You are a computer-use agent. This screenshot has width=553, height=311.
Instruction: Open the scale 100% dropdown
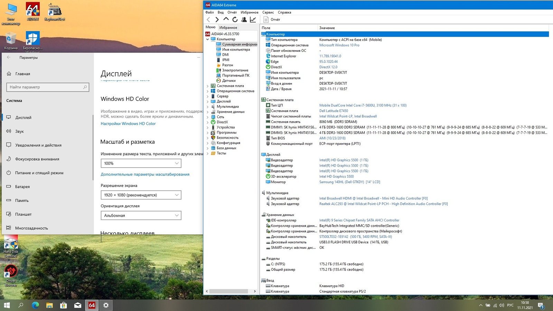coord(141,163)
